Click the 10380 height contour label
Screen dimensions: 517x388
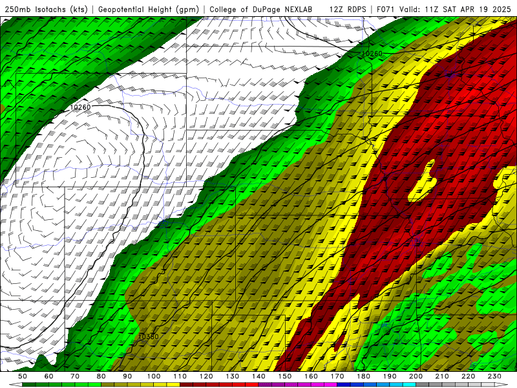pos(149,336)
